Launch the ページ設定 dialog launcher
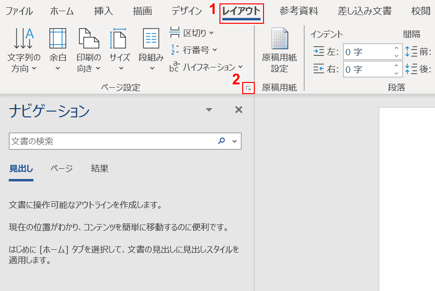The height and width of the screenshot is (291, 435). click(x=249, y=88)
